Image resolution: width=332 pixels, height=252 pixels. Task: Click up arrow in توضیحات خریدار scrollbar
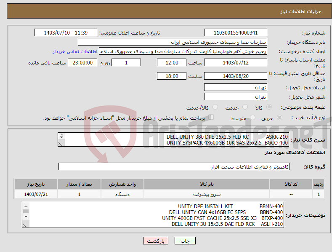click(26, 206)
